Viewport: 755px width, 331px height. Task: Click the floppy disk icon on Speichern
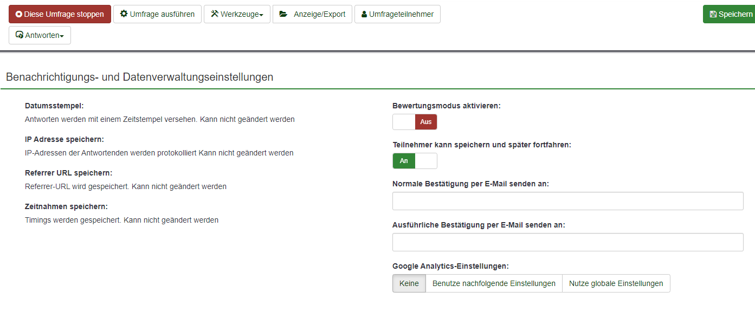(x=713, y=15)
